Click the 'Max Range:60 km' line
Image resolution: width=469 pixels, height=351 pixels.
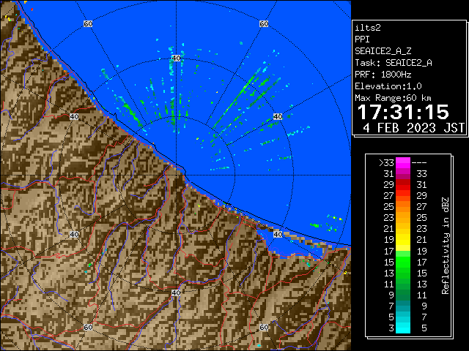coord(393,98)
